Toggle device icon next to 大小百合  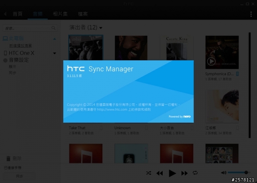click(x=192, y=128)
